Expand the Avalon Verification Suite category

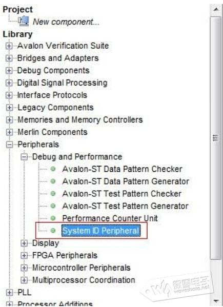click(9, 46)
